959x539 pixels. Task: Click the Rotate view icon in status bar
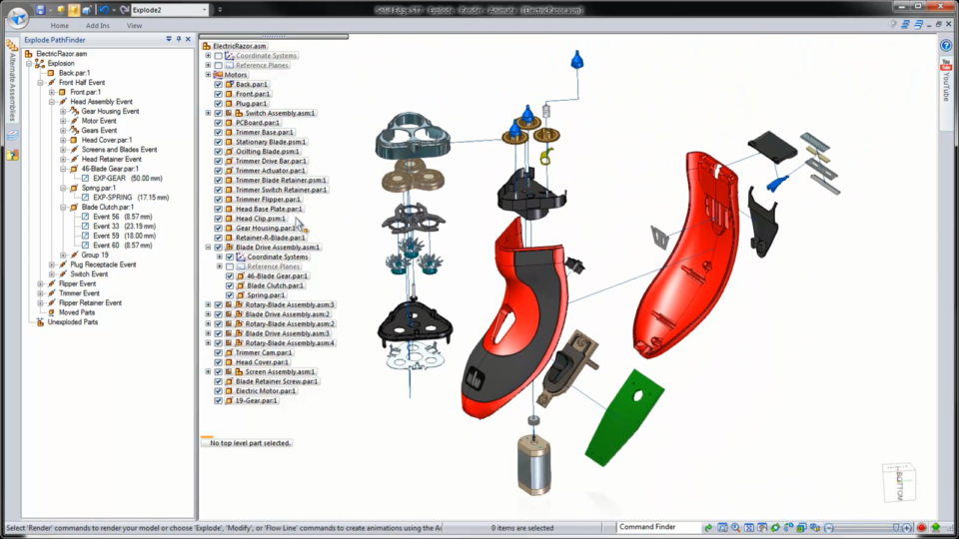(x=775, y=527)
